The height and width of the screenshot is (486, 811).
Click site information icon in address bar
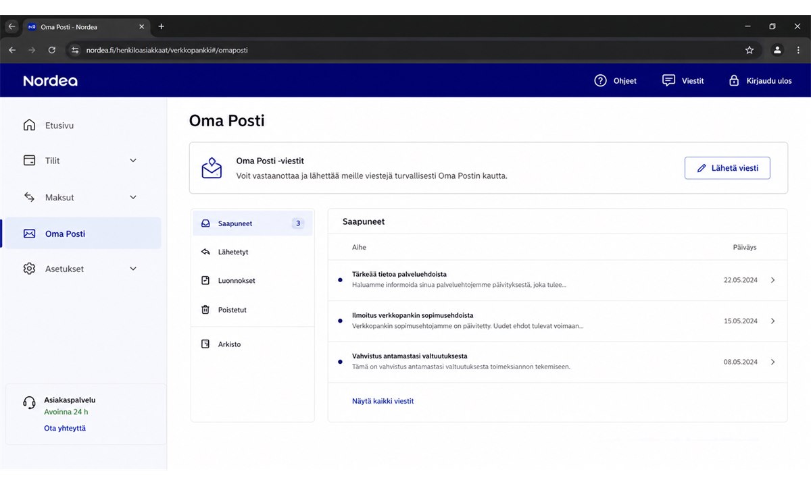click(x=75, y=50)
